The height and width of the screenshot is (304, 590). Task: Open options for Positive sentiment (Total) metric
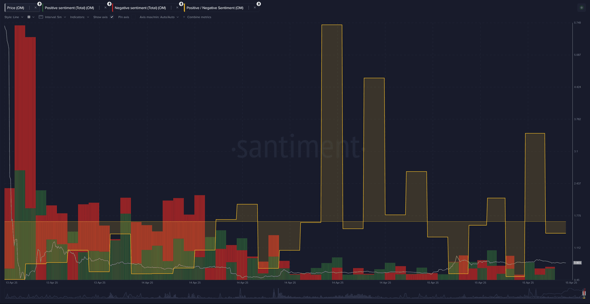click(99, 8)
